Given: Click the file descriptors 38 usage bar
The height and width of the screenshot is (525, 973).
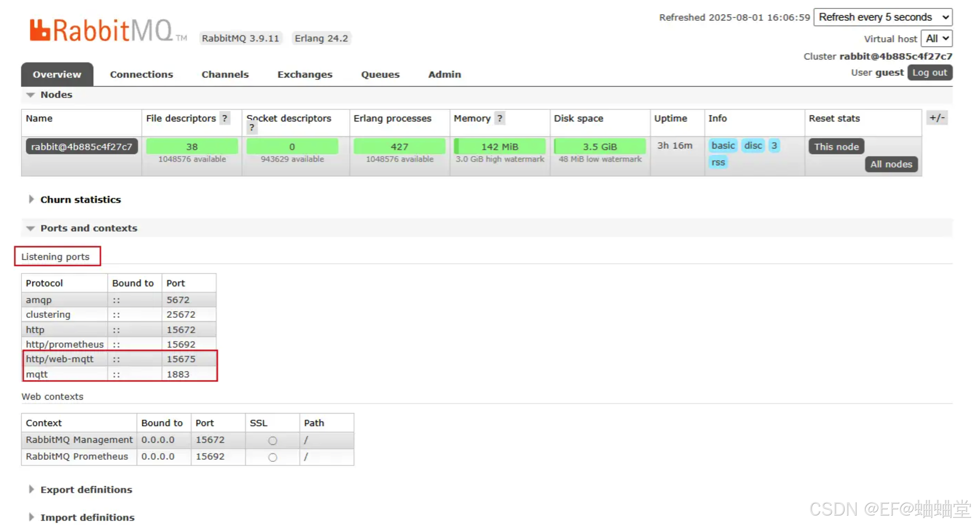Looking at the screenshot, I should [192, 146].
